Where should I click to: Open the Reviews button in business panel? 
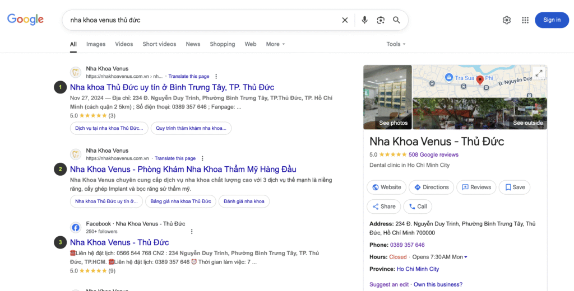pyautogui.click(x=476, y=187)
